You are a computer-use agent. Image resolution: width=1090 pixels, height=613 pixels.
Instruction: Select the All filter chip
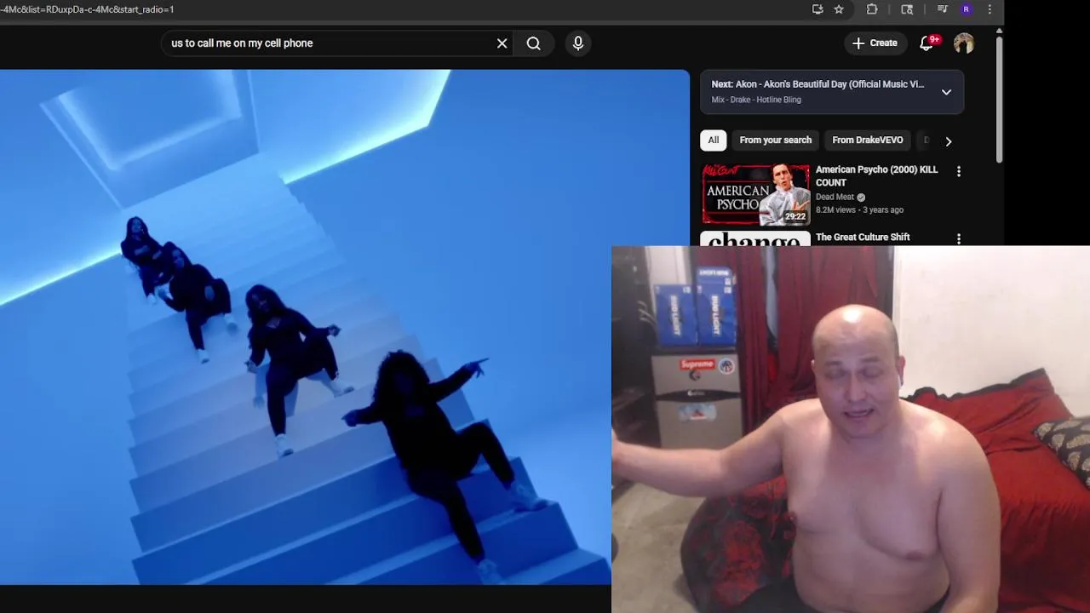714,140
